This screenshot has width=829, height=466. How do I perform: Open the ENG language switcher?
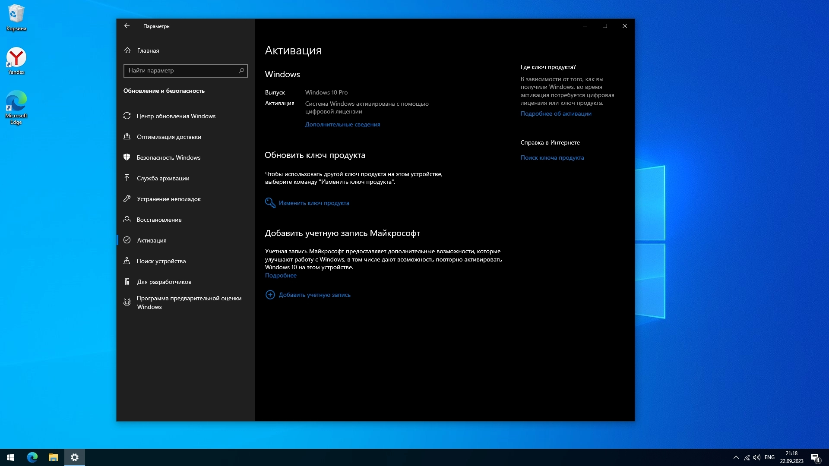click(769, 457)
